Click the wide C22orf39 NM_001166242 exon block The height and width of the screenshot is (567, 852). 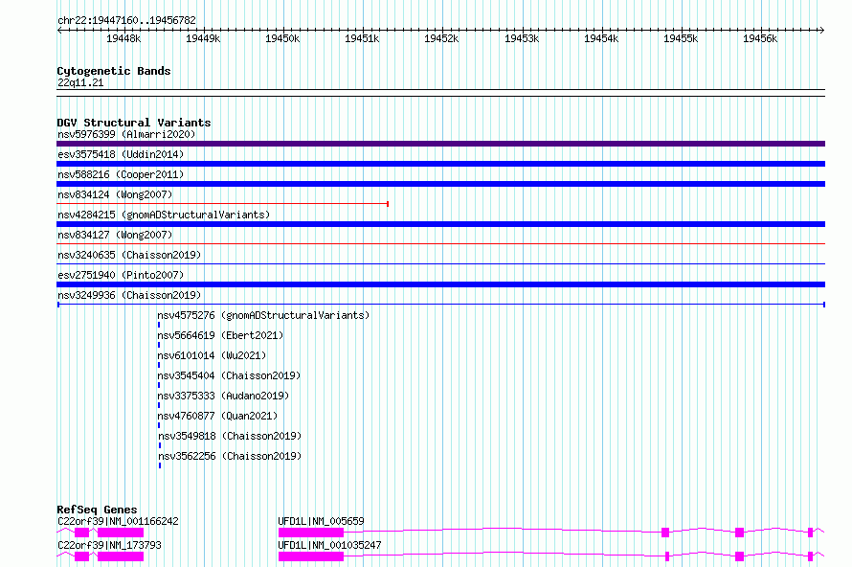click(121, 533)
